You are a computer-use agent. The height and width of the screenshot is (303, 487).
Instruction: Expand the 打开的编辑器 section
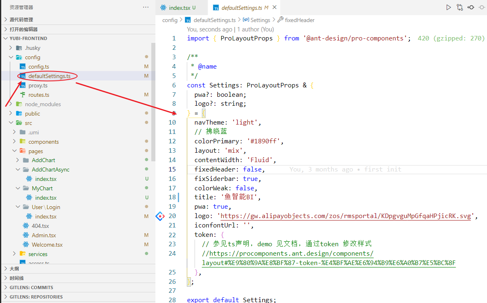[23, 29]
